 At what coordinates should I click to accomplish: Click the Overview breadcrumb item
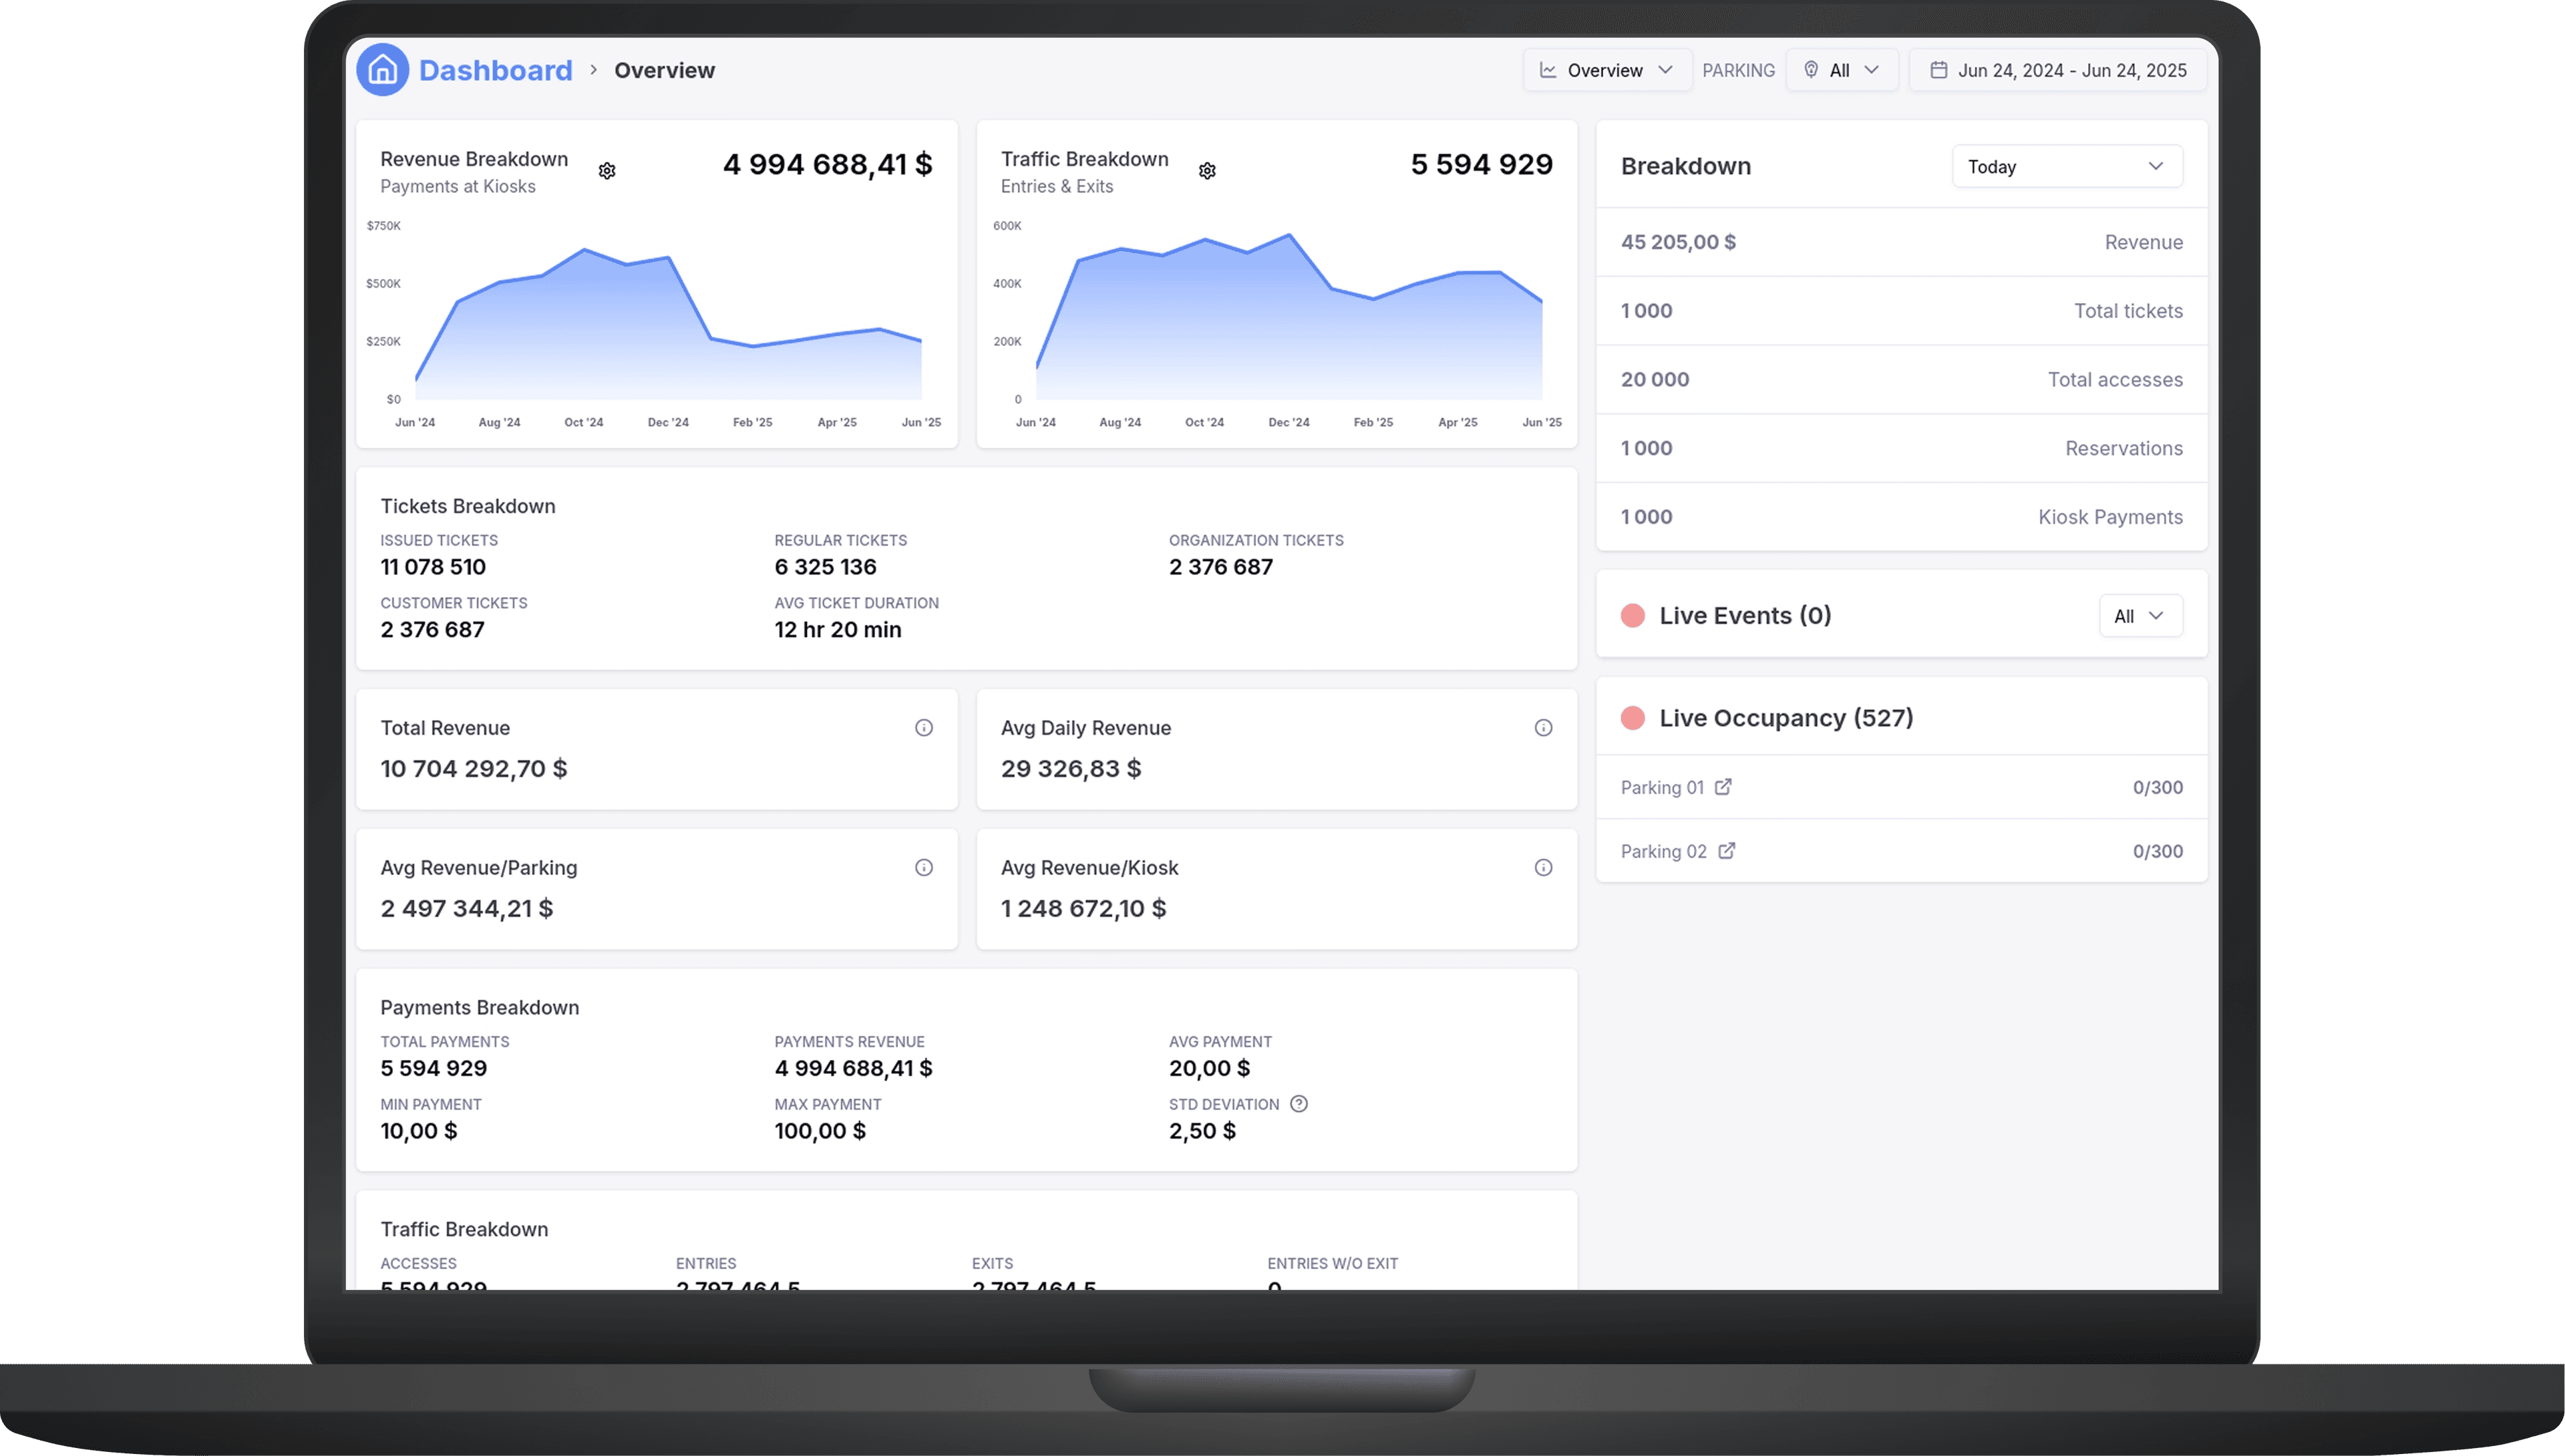(x=664, y=70)
